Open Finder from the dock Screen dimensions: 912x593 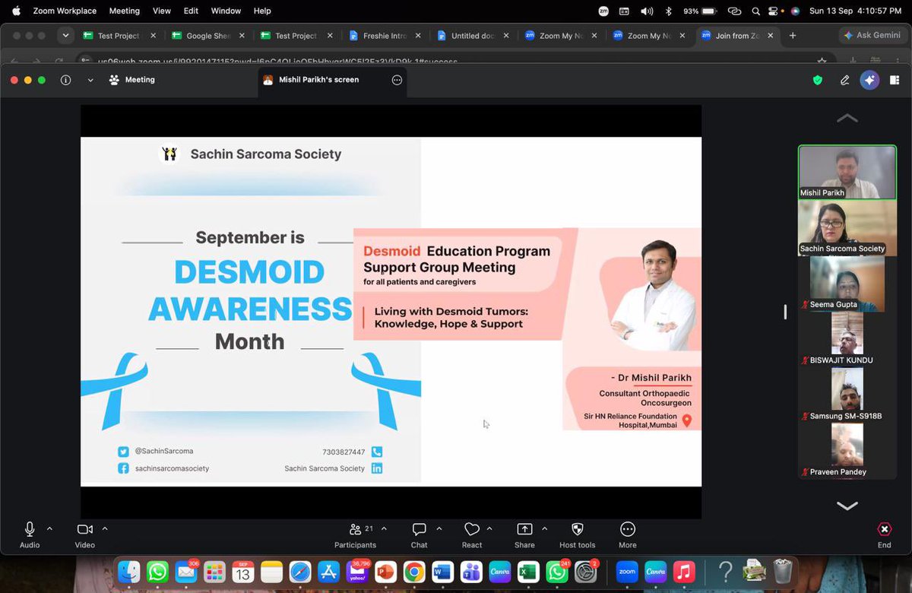129,572
